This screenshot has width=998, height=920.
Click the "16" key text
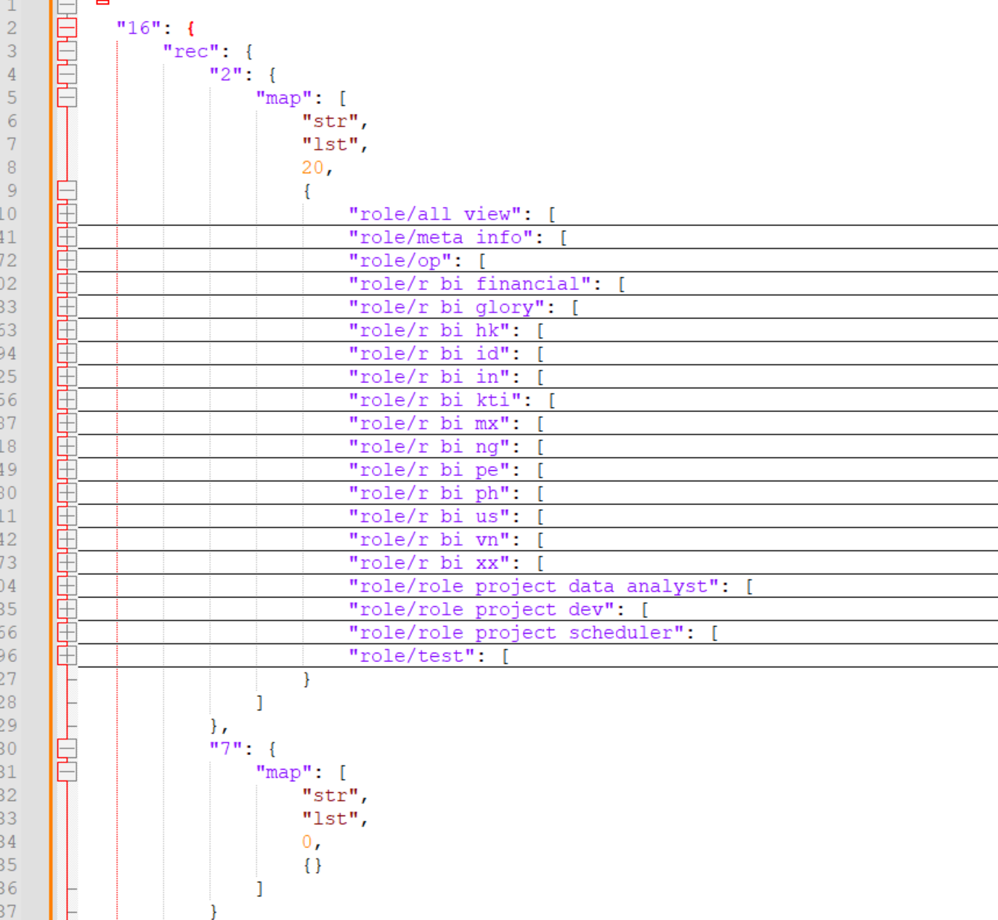pyautogui.click(x=139, y=28)
